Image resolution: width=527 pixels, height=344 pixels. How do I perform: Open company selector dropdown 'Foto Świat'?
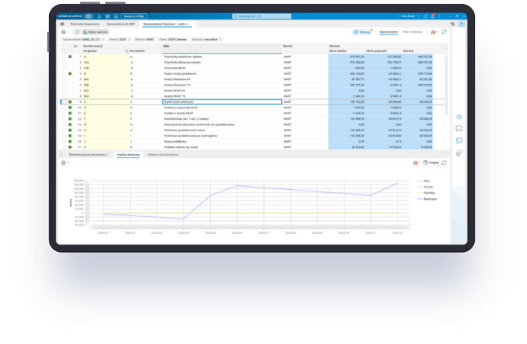409,16
